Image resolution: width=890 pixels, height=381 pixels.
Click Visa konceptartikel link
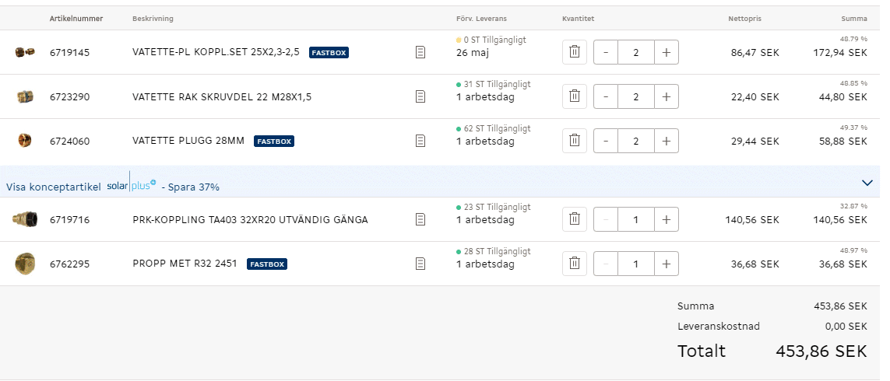click(54, 187)
